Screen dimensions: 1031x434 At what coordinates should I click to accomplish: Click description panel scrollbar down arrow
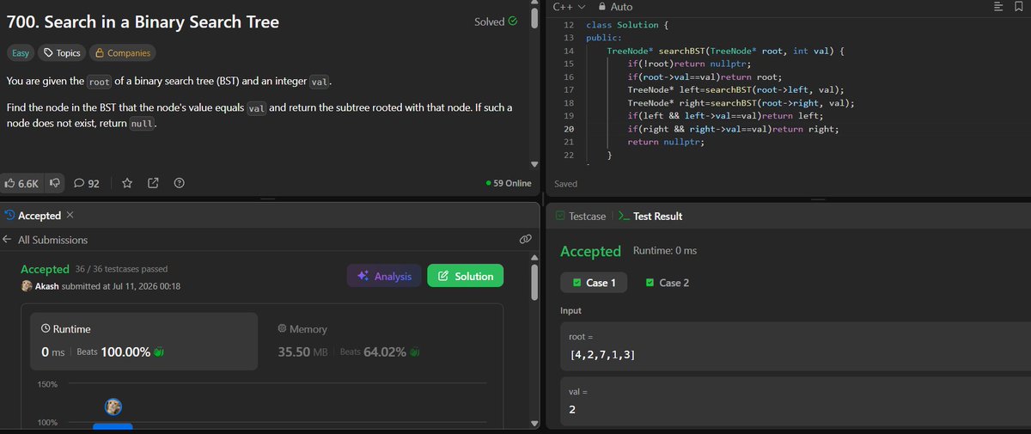(x=534, y=163)
